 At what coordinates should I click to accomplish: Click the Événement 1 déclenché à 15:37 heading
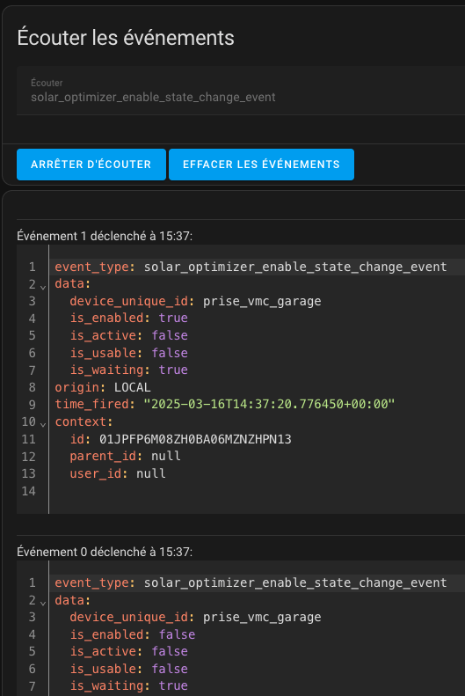(105, 236)
